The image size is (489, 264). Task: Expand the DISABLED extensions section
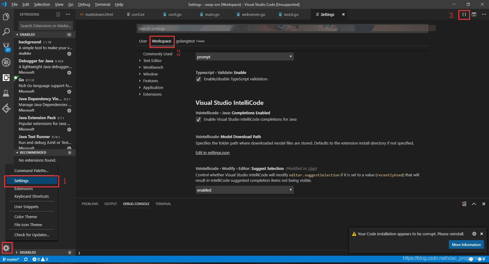coord(45,252)
